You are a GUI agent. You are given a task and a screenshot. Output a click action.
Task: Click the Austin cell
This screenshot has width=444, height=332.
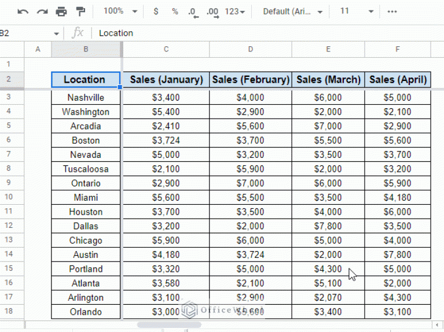[86, 254]
